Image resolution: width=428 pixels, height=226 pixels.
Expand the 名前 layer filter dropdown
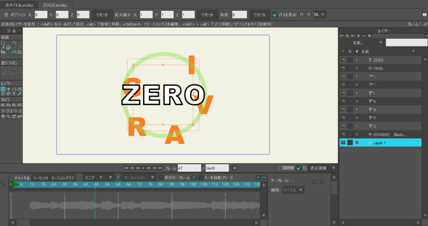tap(362, 43)
